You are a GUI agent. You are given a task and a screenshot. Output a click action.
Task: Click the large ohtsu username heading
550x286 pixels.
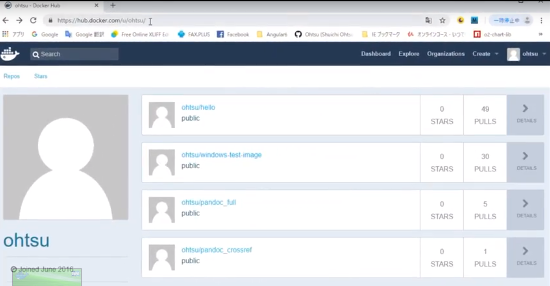[x=26, y=240]
